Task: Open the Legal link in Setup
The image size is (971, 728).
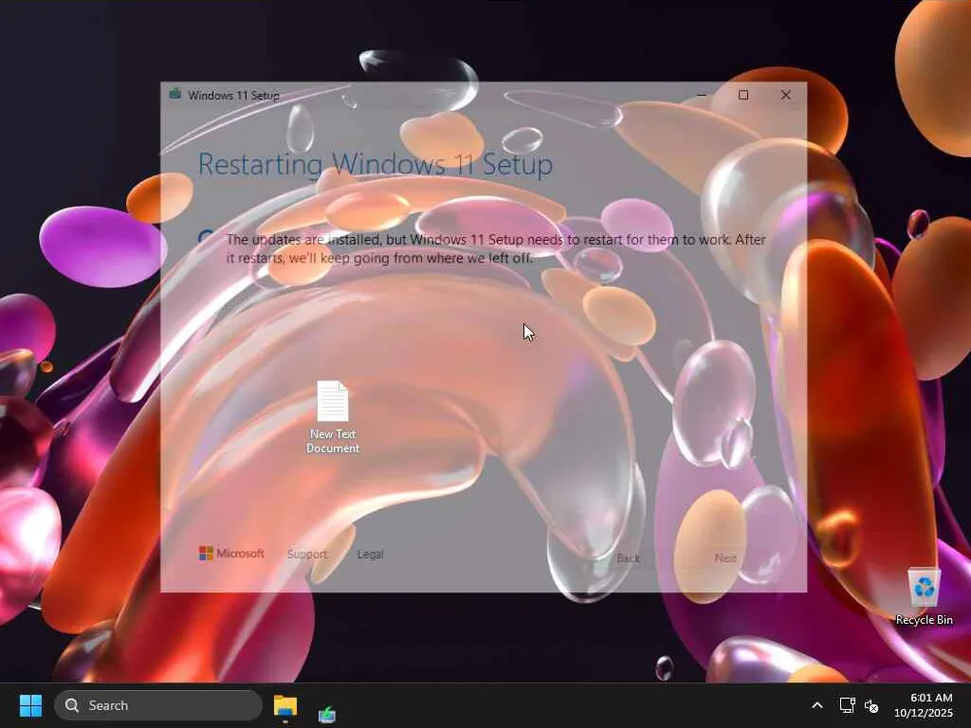Action: click(371, 554)
